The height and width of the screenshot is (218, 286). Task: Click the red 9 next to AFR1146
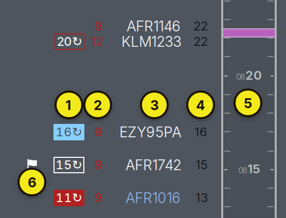coord(98,26)
